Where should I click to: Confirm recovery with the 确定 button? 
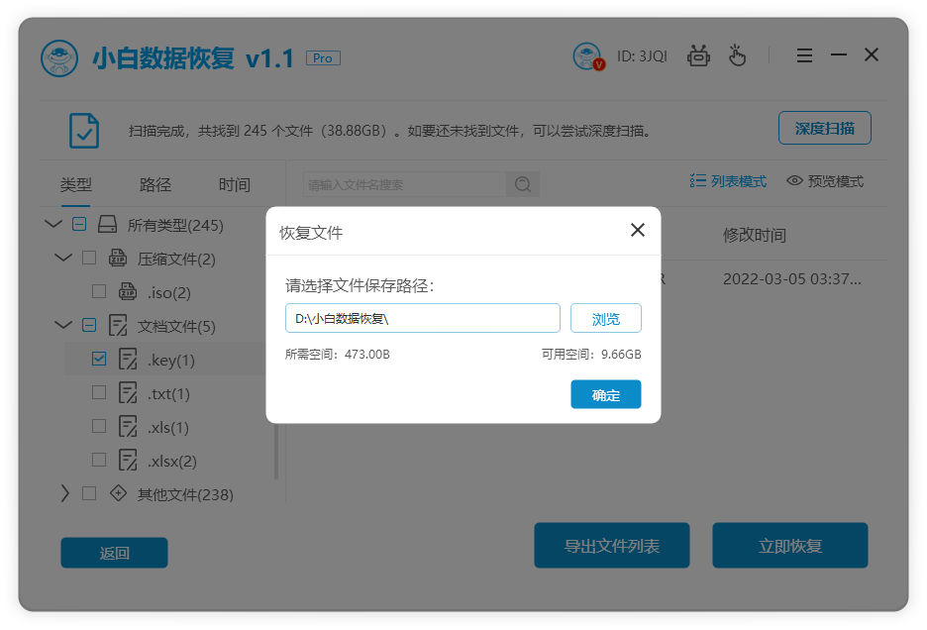pos(605,394)
